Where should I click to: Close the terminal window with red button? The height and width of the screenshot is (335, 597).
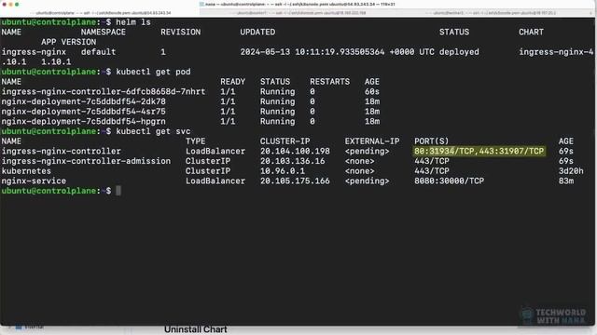tap(4, 4)
